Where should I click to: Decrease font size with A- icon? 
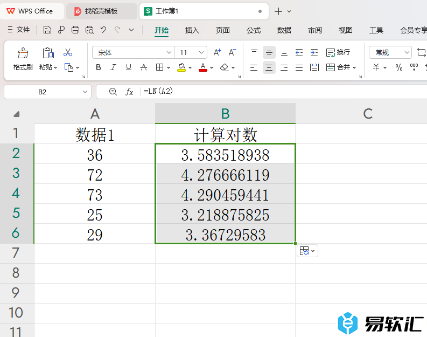[232, 52]
